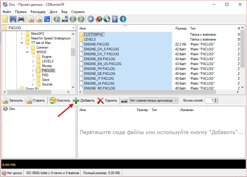Click the globe with cursor icon
Viewport: 247px width, 177px height.
[107, 19]
